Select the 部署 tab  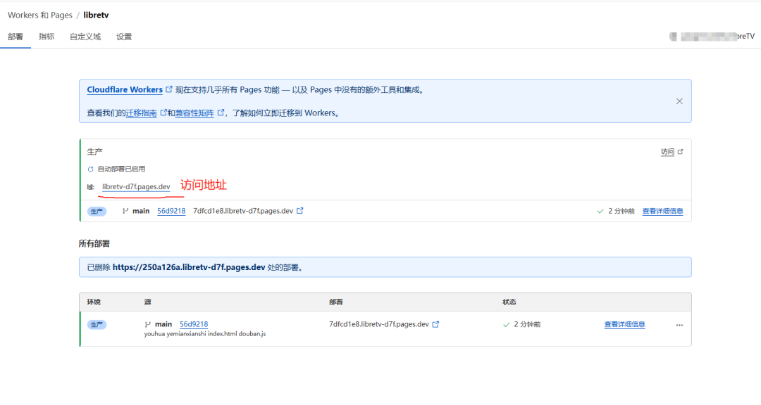click(x=16, y=37)
